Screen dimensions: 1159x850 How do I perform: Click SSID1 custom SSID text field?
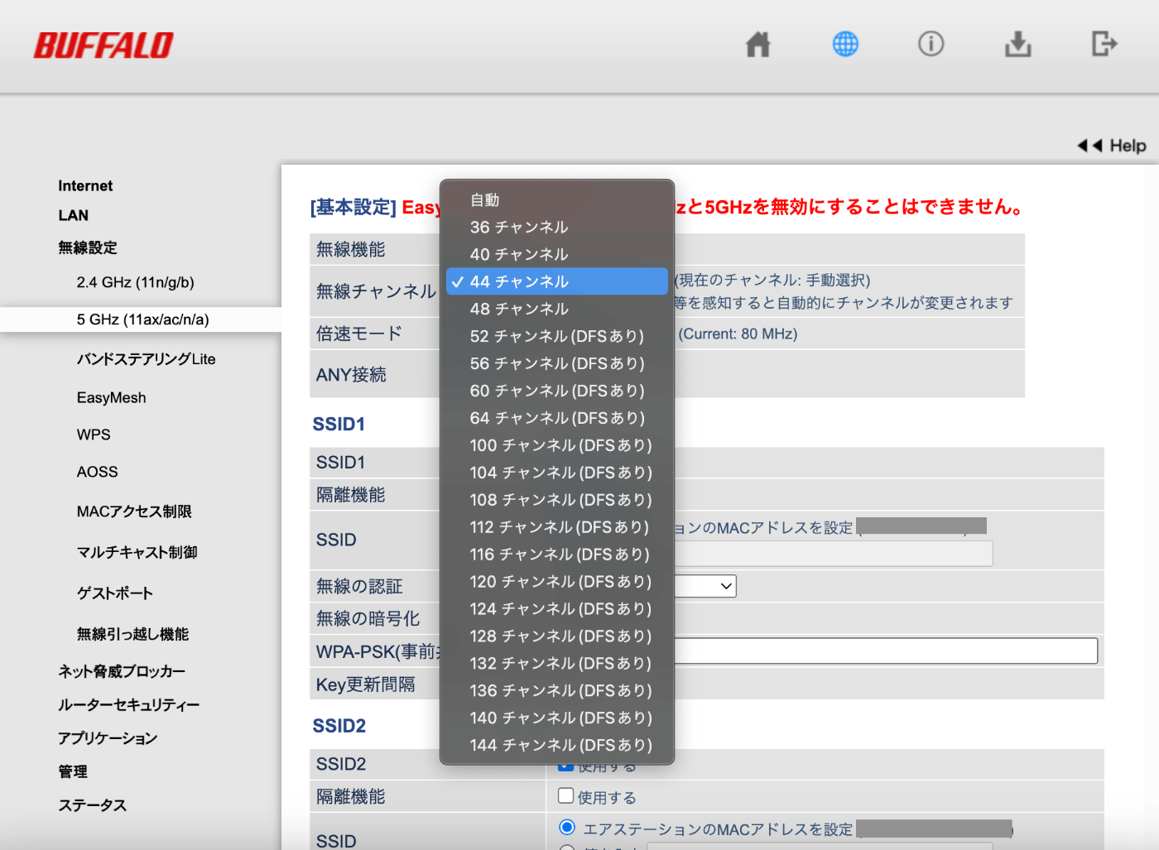[834, 554]
